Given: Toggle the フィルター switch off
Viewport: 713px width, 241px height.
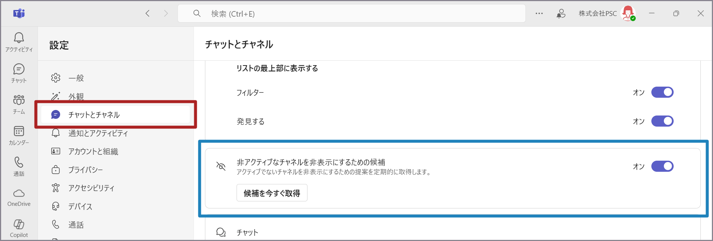Looking at the screenshot, I should [x=662, y=92].
